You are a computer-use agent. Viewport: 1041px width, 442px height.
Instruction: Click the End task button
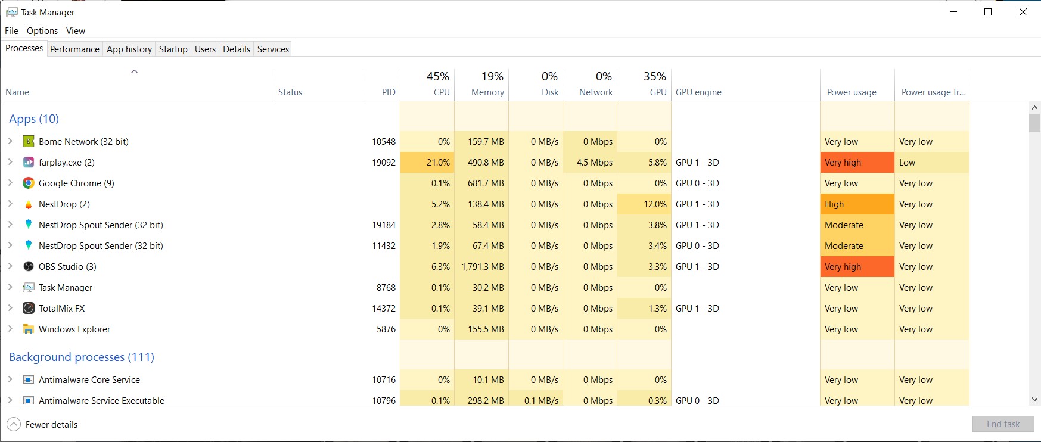(1003, 424)
